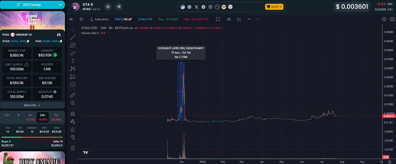Copy the PAIR address 0X9B9...DB34
The width and height of the screenshot is (396, 164).
click(x=60, y=41)
